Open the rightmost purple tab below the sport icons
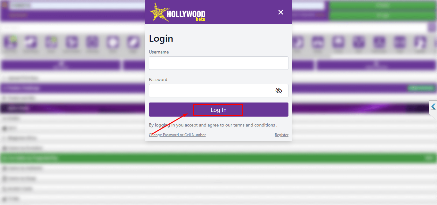437x205 pixels. [376, 65]
